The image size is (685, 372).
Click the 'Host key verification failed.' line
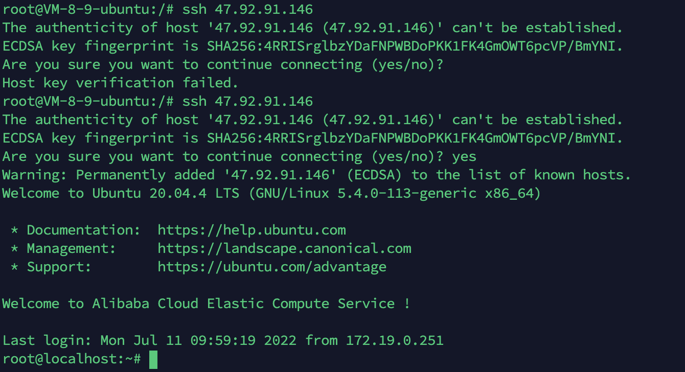[121, 83]
